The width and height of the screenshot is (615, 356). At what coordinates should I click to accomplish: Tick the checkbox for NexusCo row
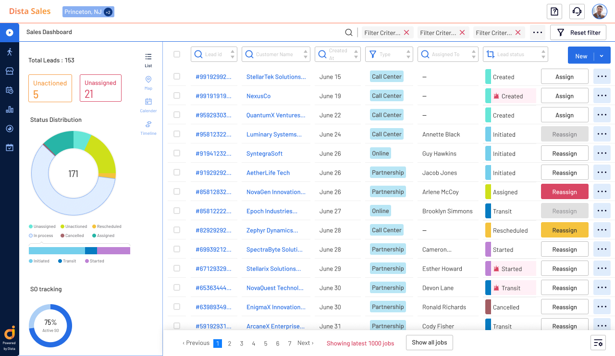[x=177, y=96]
